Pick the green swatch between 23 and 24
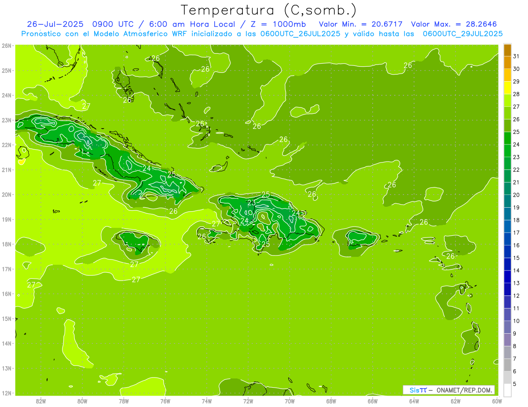This screenshot has height=407, width=528. [x=507, y=151]
